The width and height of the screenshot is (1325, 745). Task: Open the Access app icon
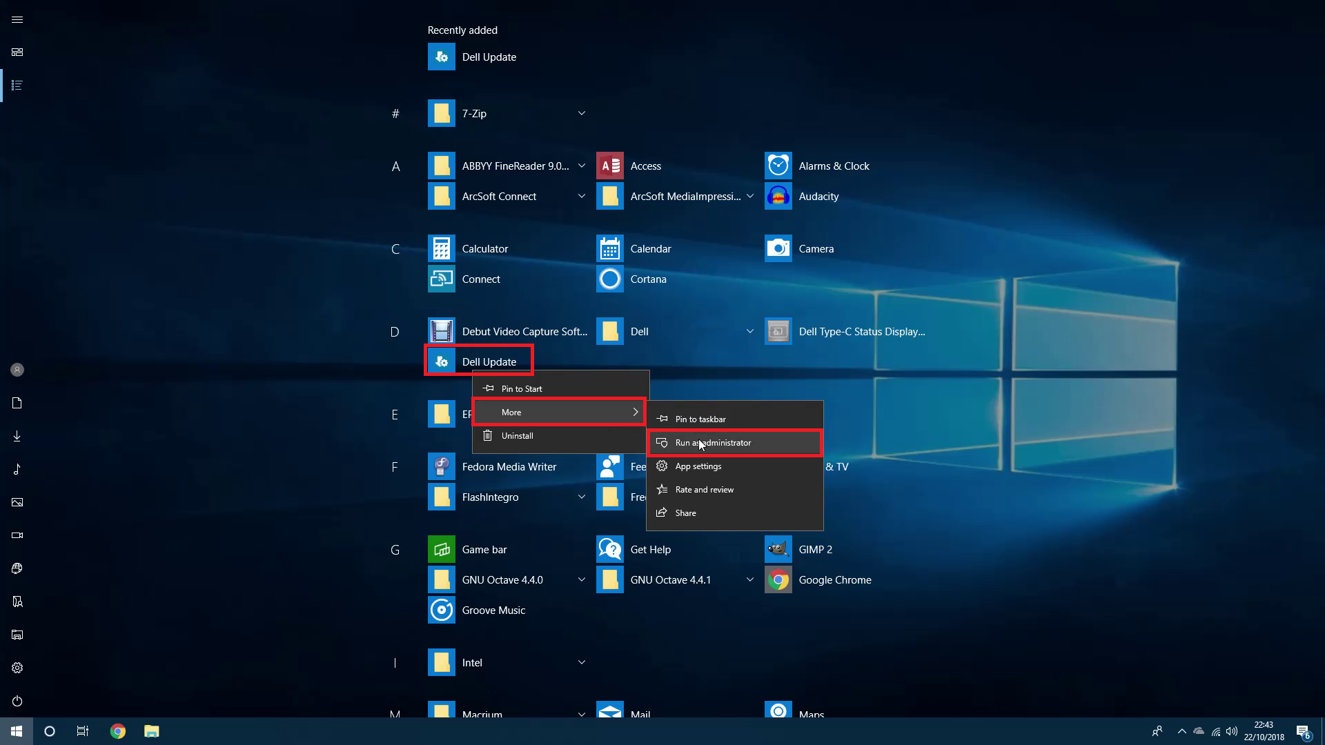click(609, 166)
